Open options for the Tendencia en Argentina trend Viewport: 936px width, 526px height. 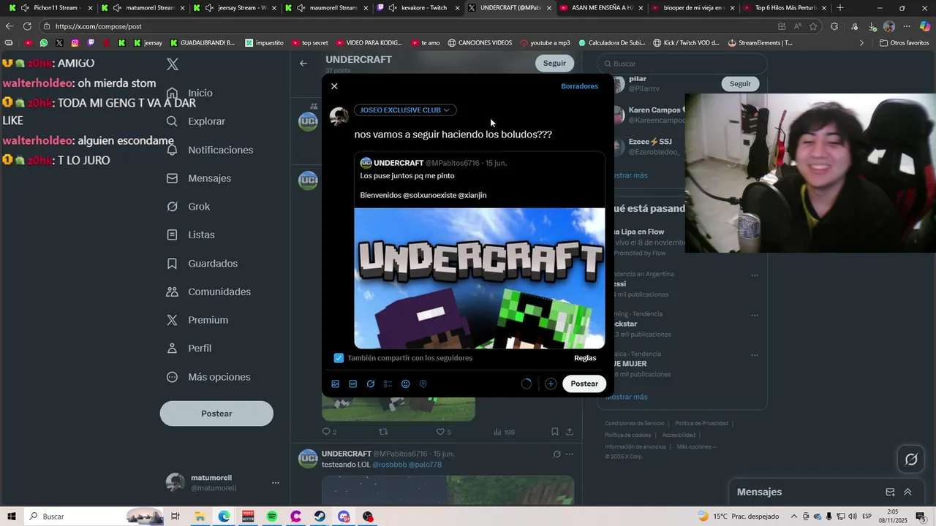tap(755, 275)
